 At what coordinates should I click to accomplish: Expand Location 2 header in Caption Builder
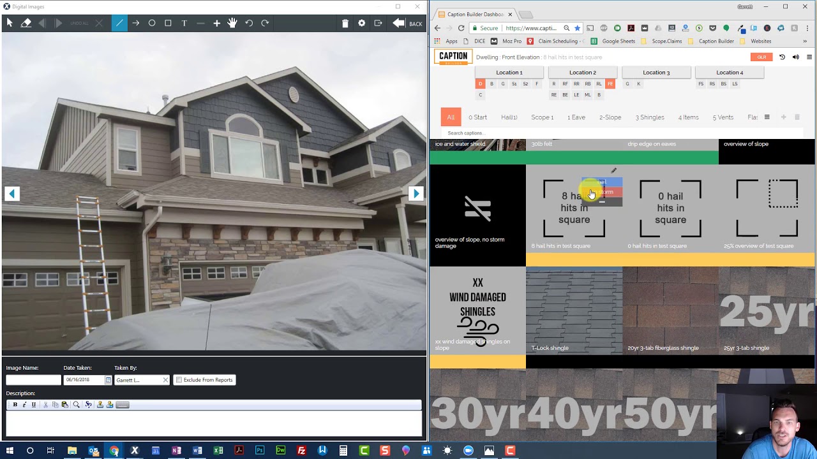pyautogui.click(x=583, y=73)
